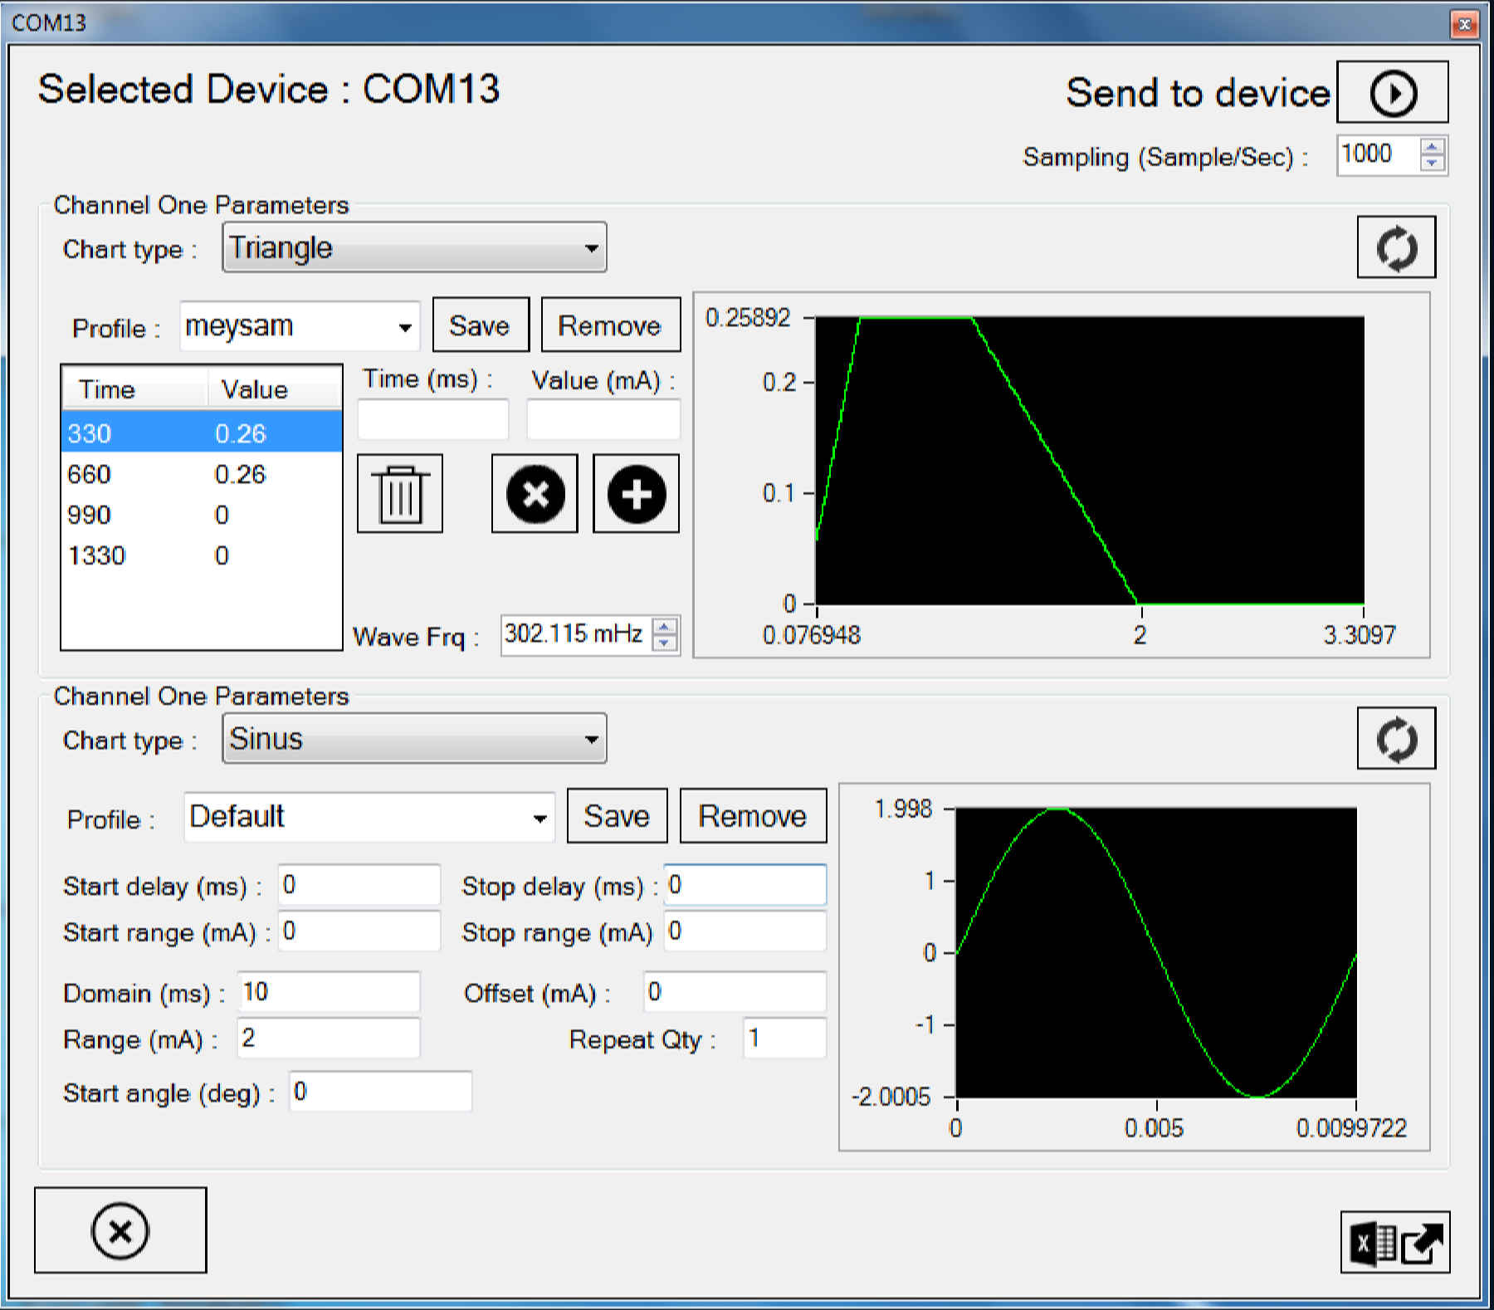This screenshot has width=1494, height=1310.
Task: Expand the meysam profile dropdown
Action: (404, 327)
